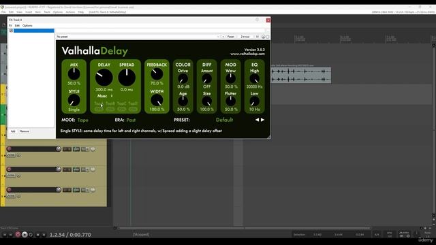Open the FX menu in FX window
Image resolution: width=436 pixels, height=245 pixels.
tap(10, 26)
